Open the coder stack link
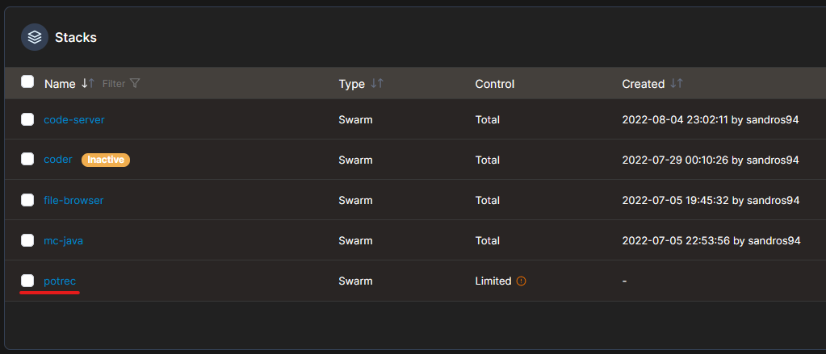The image size is (826, 354). 58,159
